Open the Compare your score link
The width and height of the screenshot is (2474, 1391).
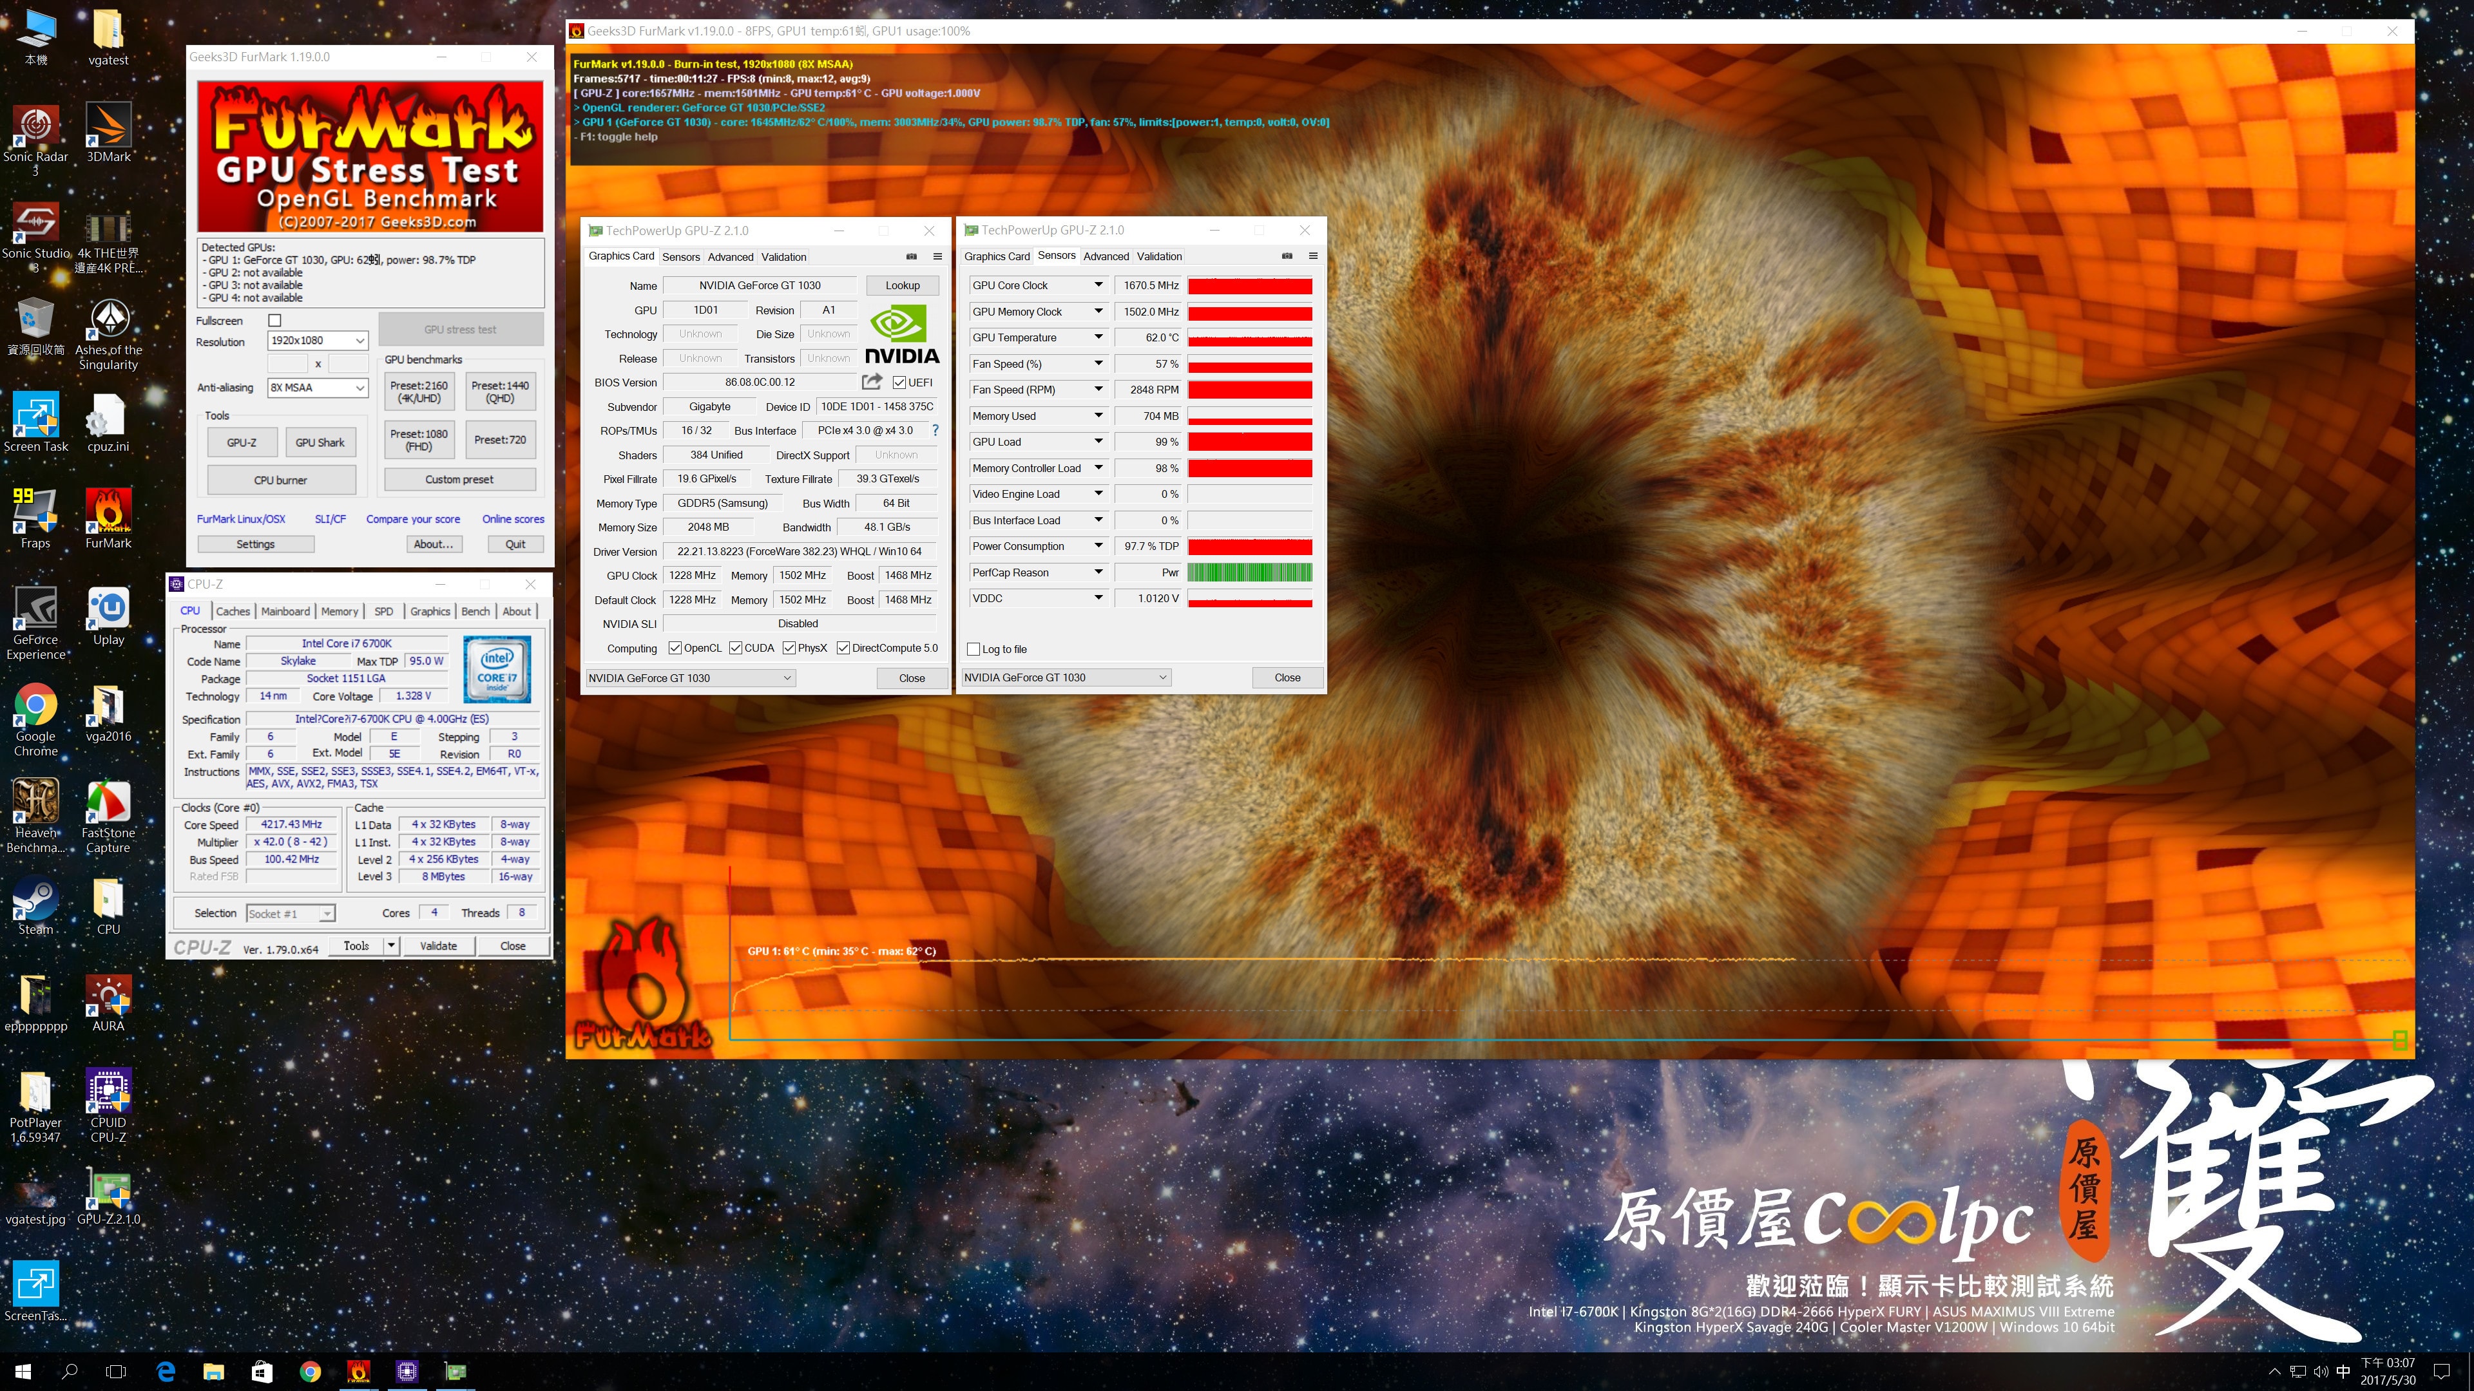click(x=413, y=519)
